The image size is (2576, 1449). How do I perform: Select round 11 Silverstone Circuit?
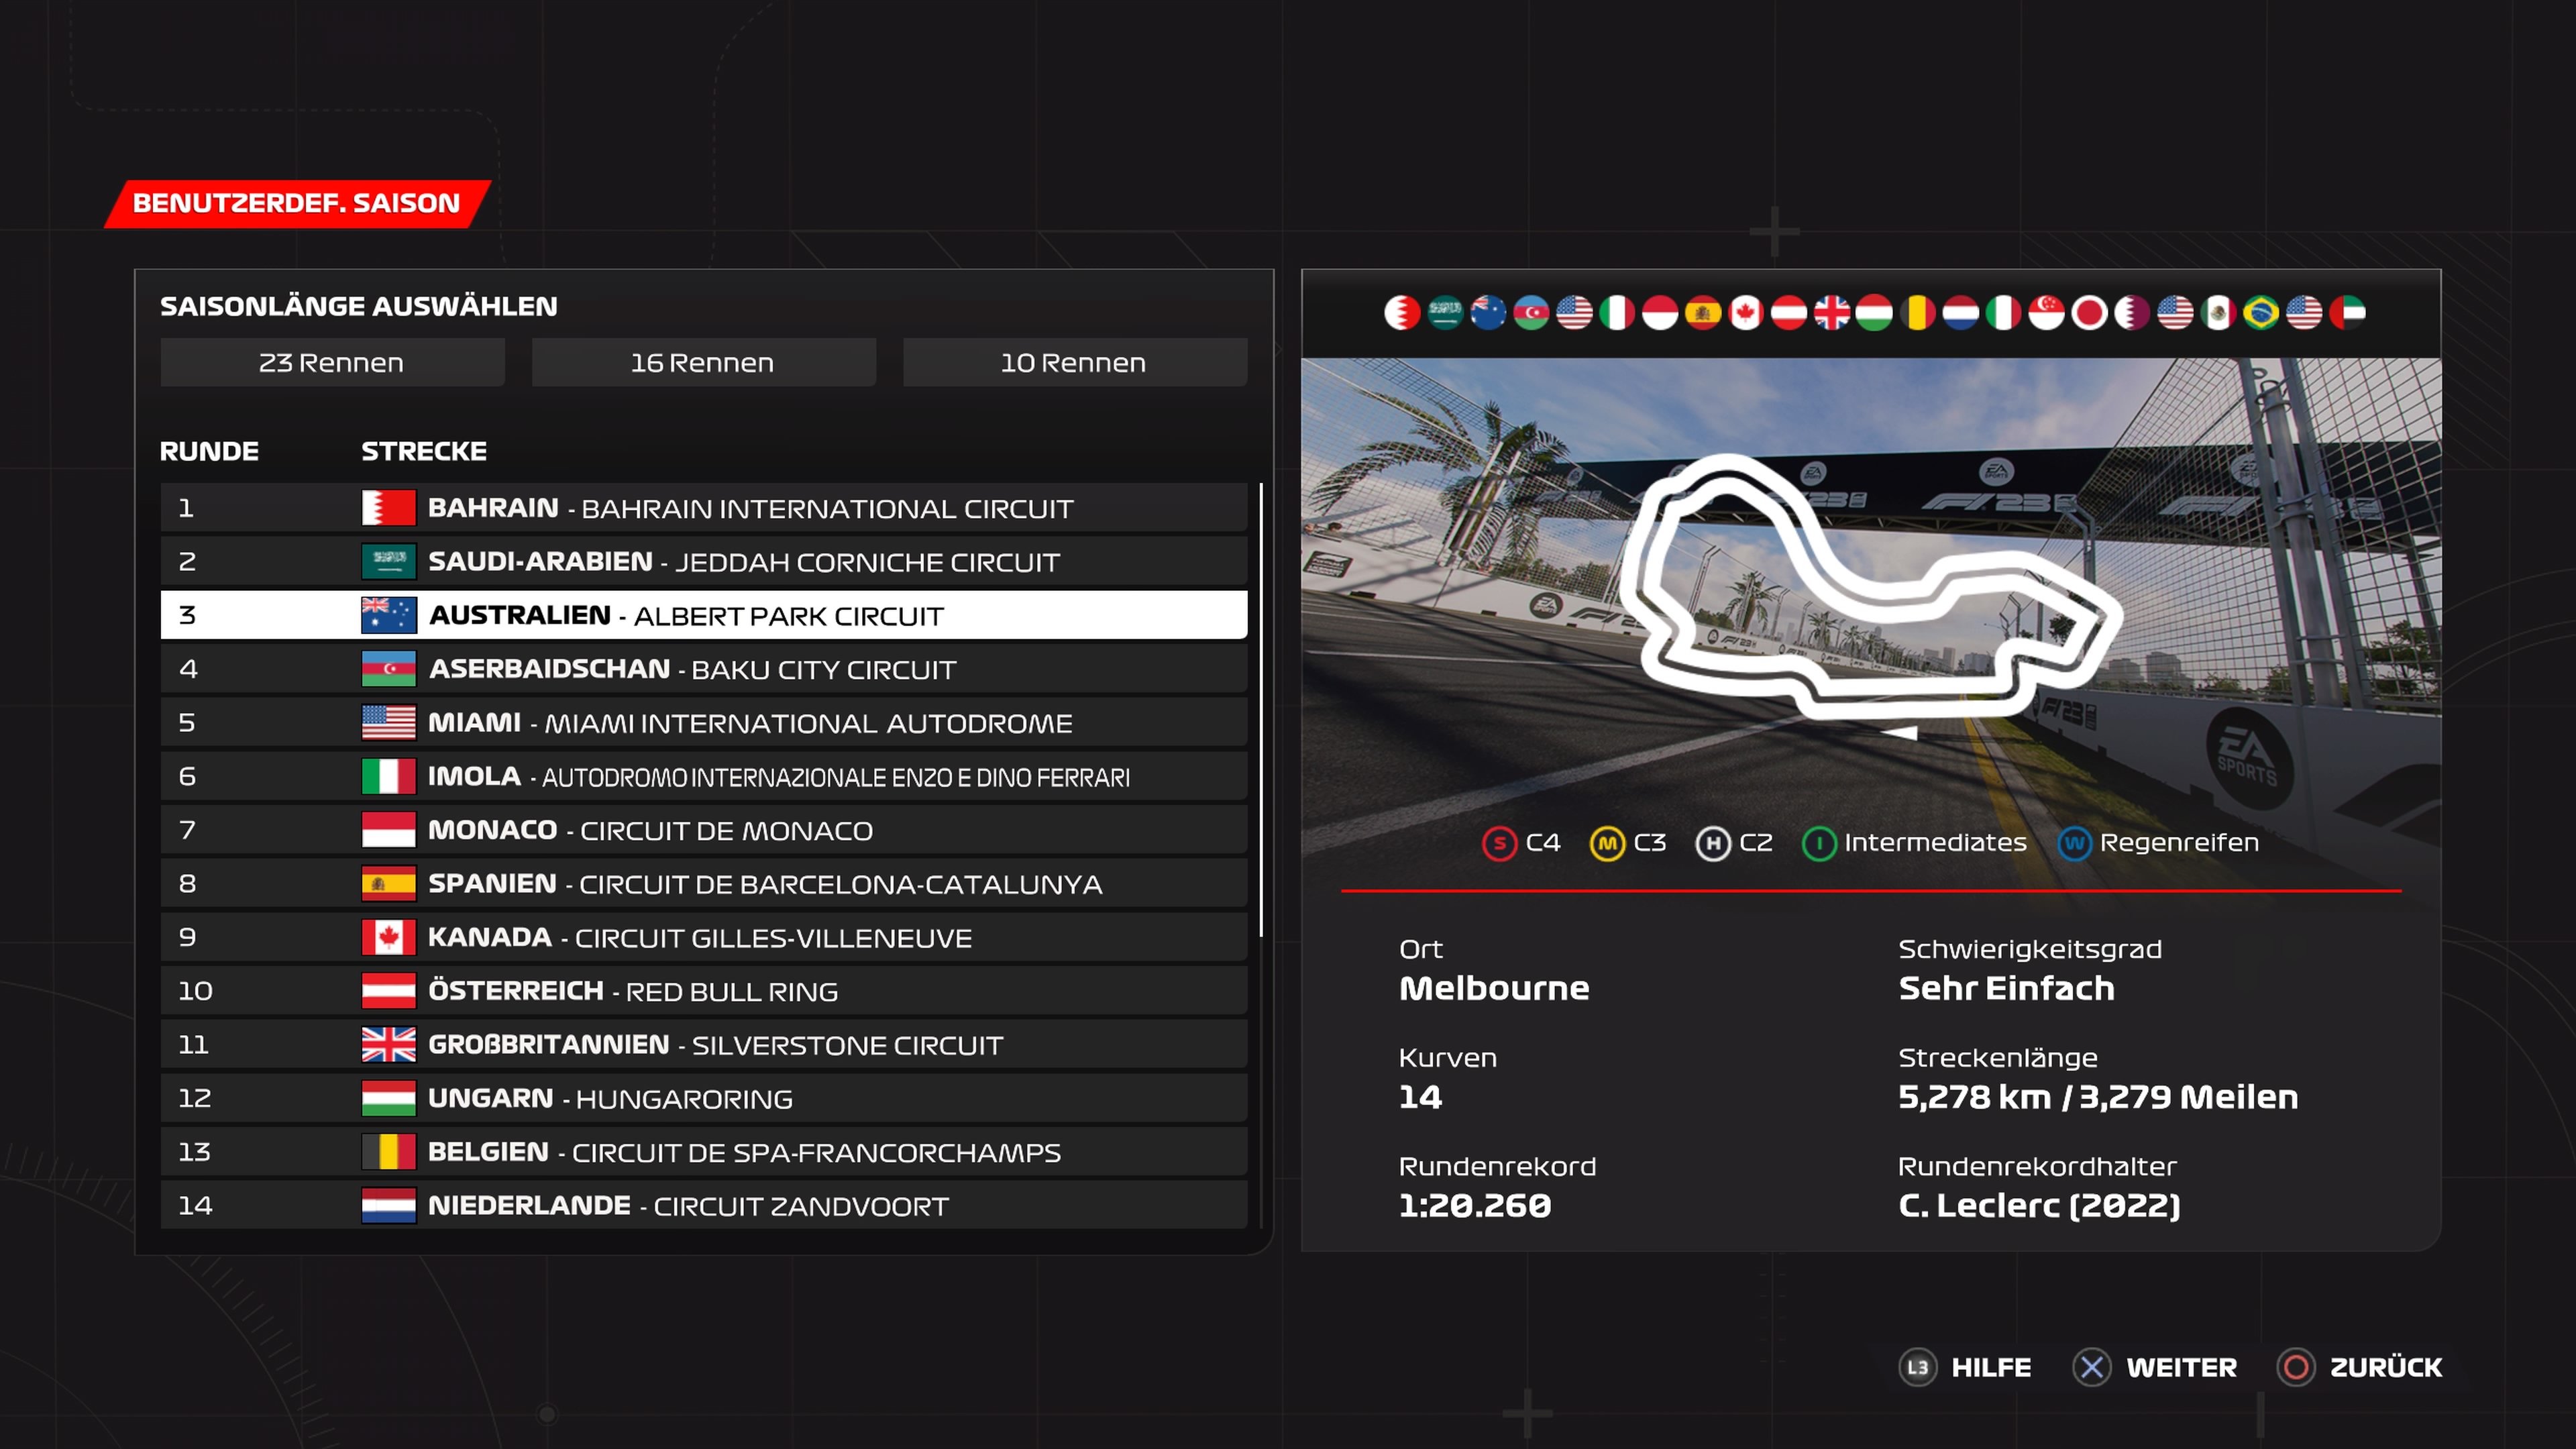(x=704, y=1045)
